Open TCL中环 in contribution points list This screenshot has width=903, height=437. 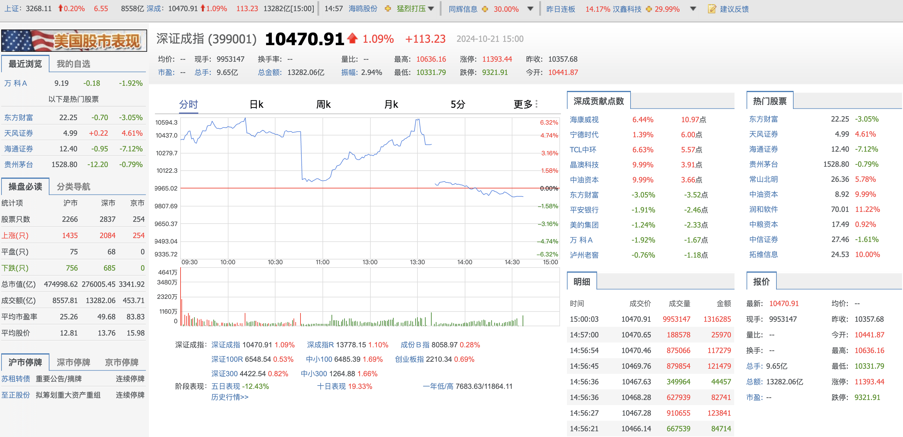[583, 150]
